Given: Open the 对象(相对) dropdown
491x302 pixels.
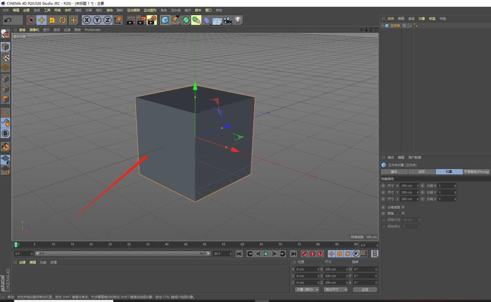Looking at the screenshot, I should click(306, 289).
